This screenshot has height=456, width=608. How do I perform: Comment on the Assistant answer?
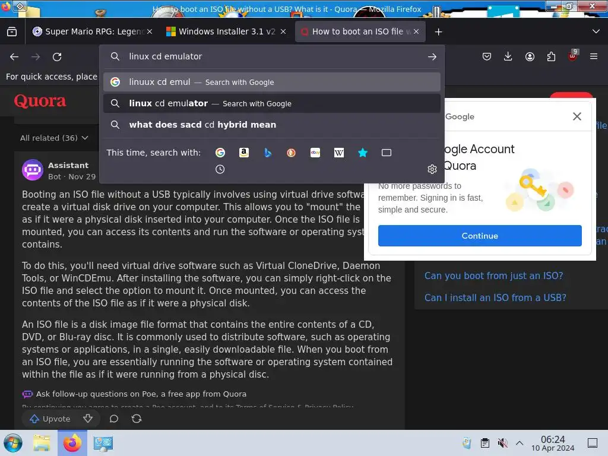point(113,419)
